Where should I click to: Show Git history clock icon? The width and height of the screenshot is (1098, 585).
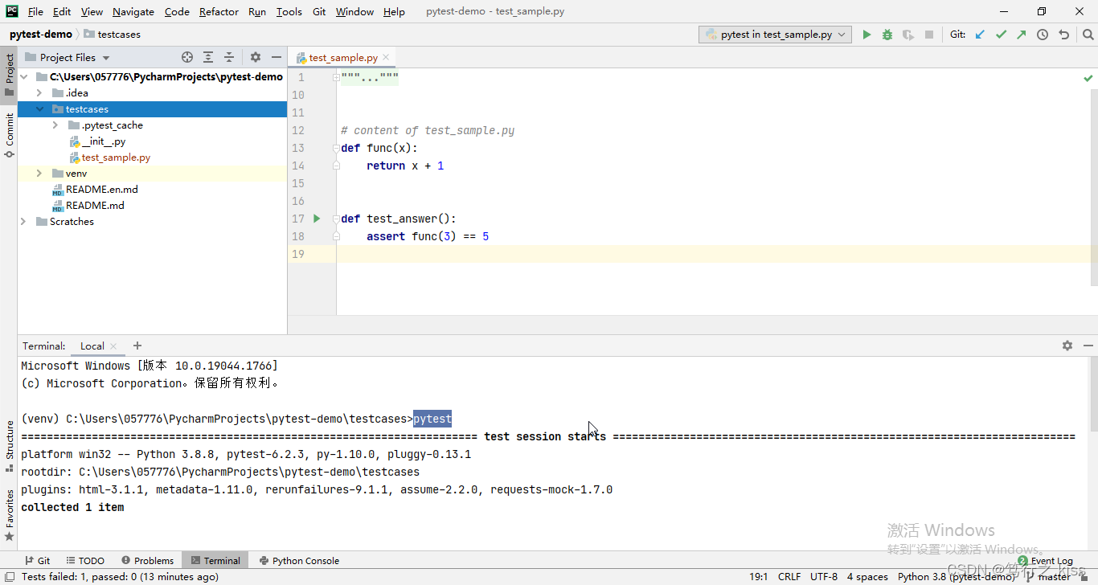[x=1043, y=35]
